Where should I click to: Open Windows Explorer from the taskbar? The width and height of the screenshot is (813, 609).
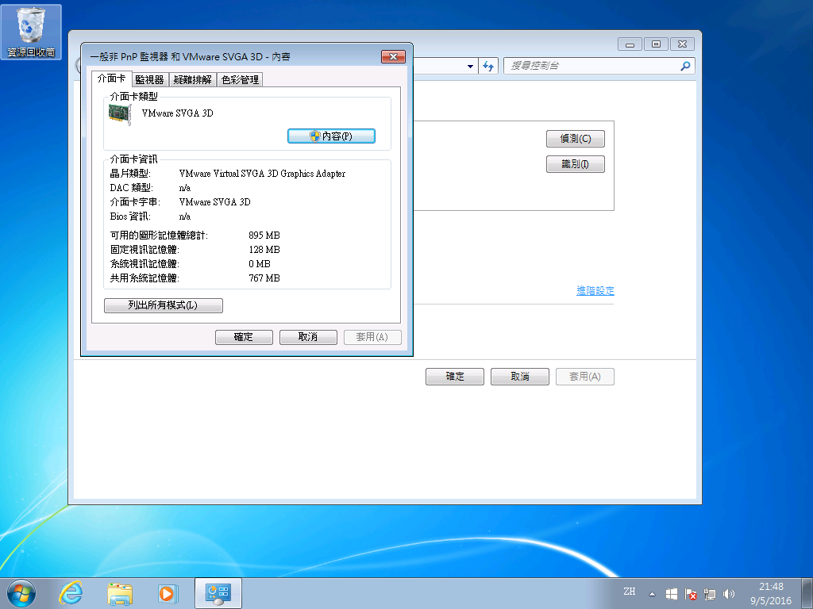coord(119,592)
